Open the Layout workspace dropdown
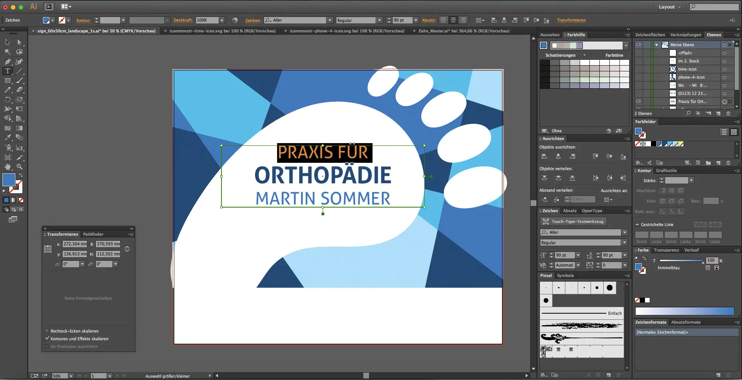This screenshot has width=742, height=380. click(x=669, y=7)
